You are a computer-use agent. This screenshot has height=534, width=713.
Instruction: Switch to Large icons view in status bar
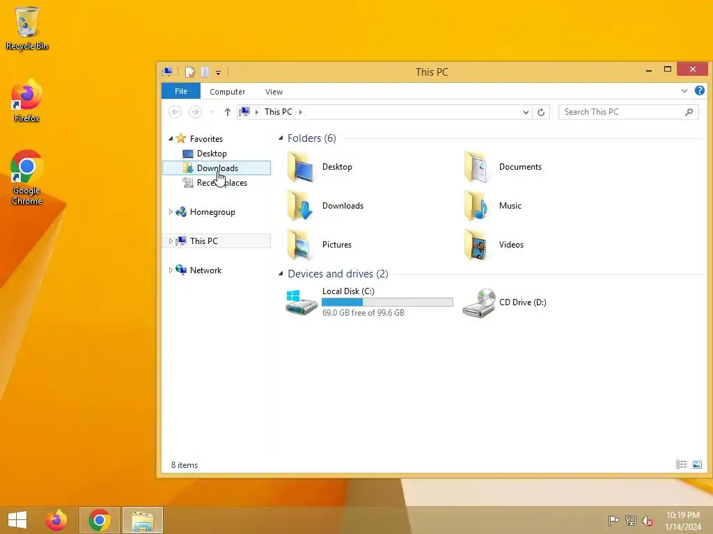click(696, 464)
